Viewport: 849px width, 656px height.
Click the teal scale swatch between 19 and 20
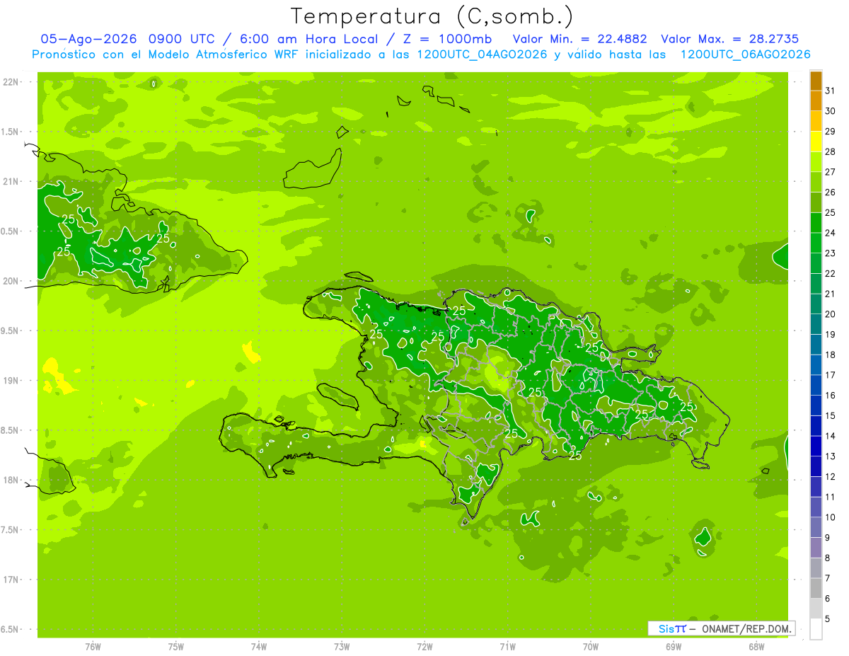coord(816,325)
